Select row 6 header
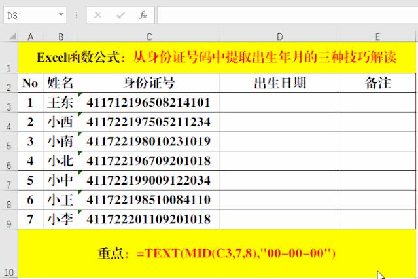Image resolution: width=418 pixels, height=279 pixels. coord(9,161)
